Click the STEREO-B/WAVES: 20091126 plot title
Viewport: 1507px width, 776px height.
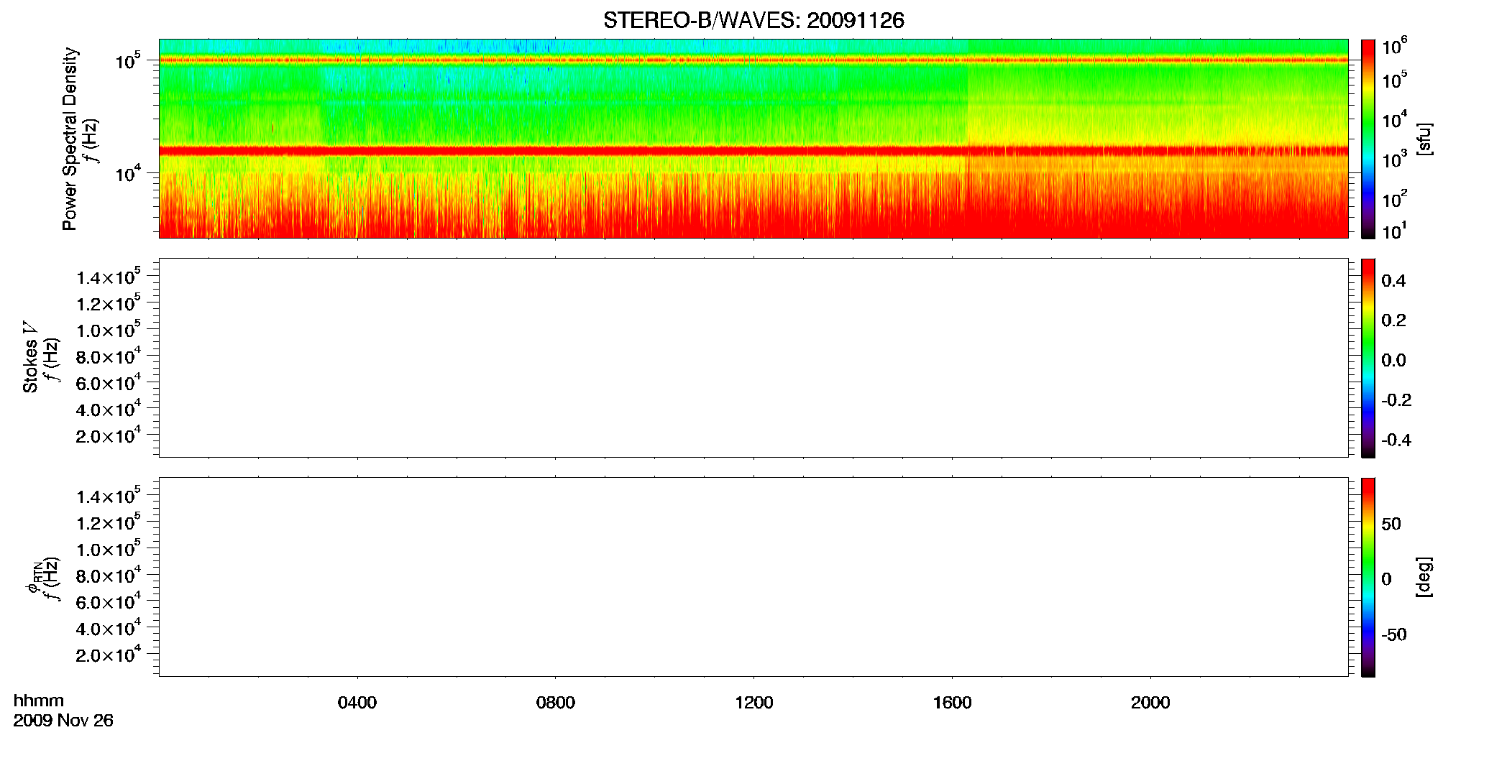click(x=753, y=20)
